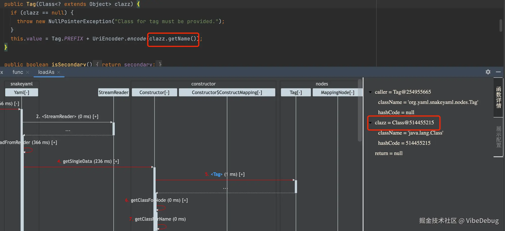The image size is (505, 231).
Task: Click NullPointerException in the code
Action: (80, 21)
